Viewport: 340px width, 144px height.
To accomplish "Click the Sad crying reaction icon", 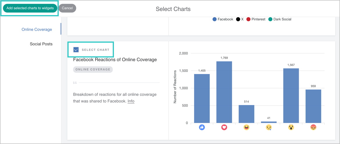I will [x=269, y=127].
